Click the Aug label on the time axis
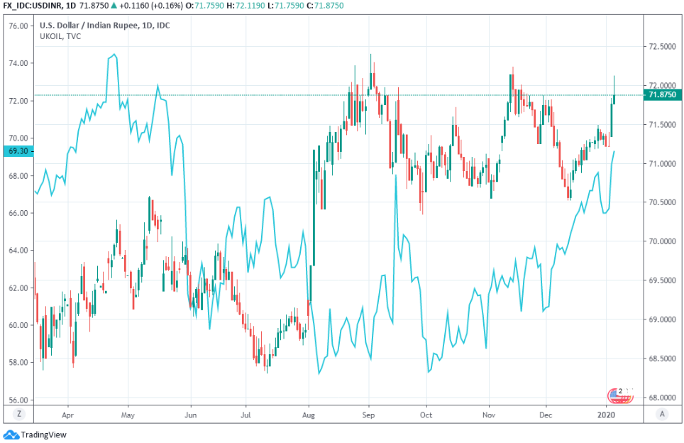 coord(309,415)
